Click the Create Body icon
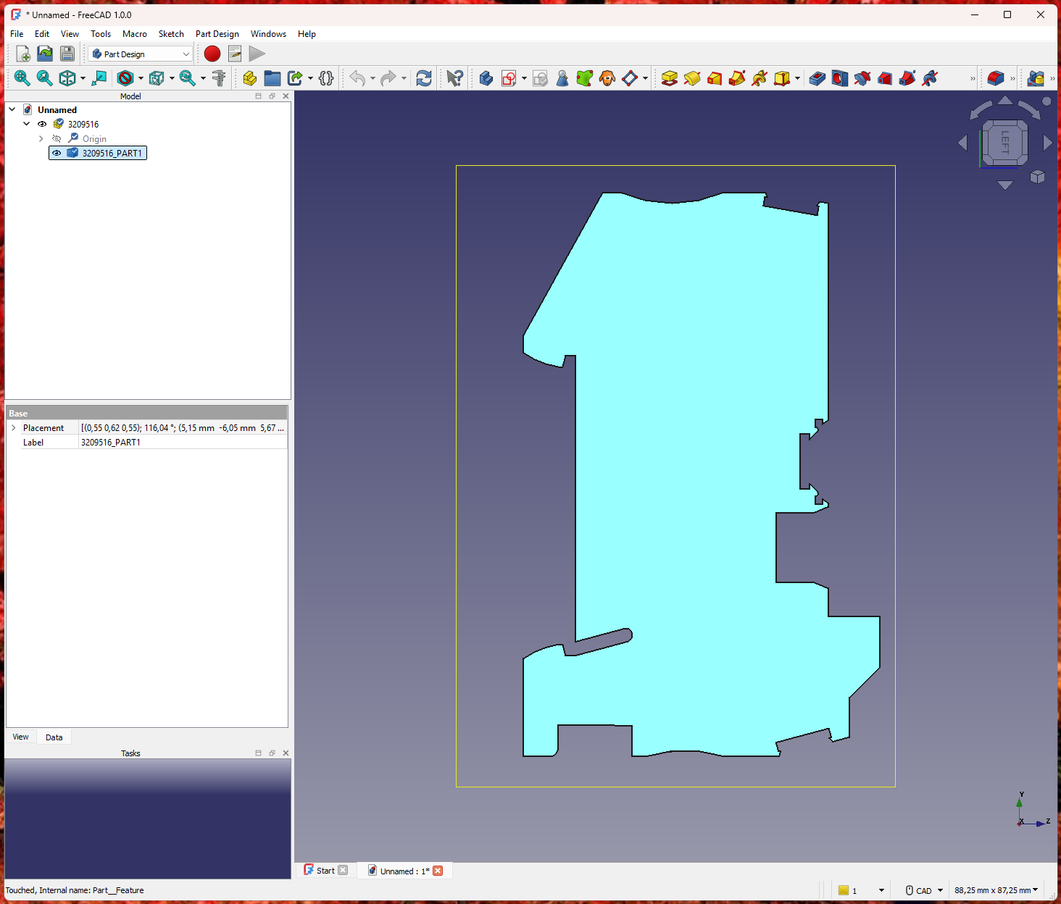 click(x=486, y=78)
